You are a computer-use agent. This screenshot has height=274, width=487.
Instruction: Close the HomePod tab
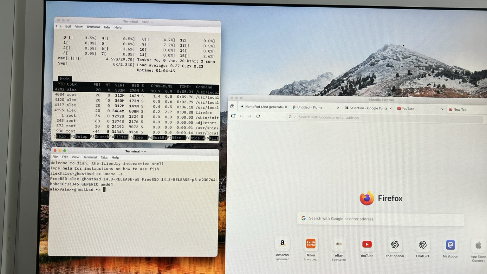[286, 107]
